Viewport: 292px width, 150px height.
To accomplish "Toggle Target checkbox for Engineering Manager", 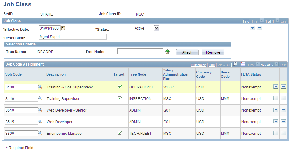I will [x=120, y=133].
